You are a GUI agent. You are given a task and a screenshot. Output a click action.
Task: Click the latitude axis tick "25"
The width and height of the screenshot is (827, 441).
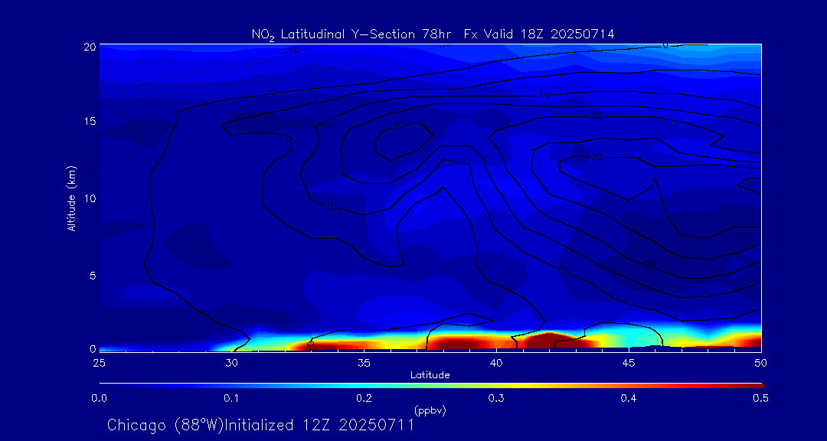coord(99,363)
